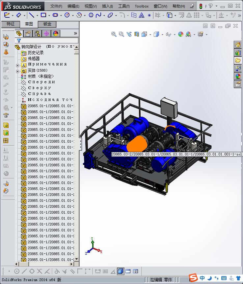Select the Corner Rectangle tool
The image size is (243, 284).
click(43, 15)
